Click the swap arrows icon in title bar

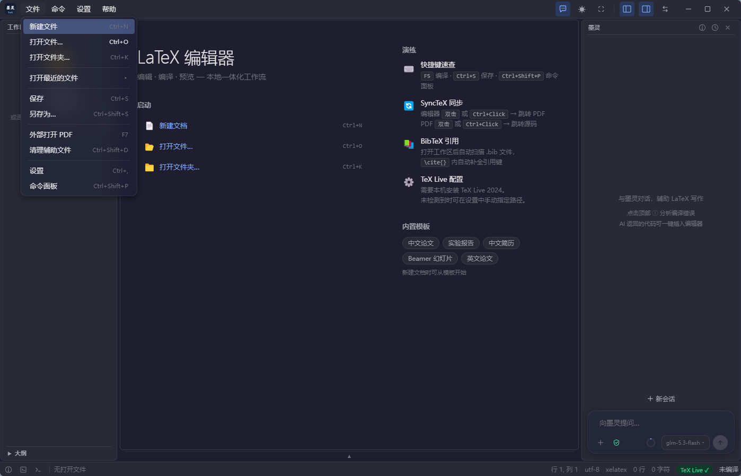click(665, 9)
